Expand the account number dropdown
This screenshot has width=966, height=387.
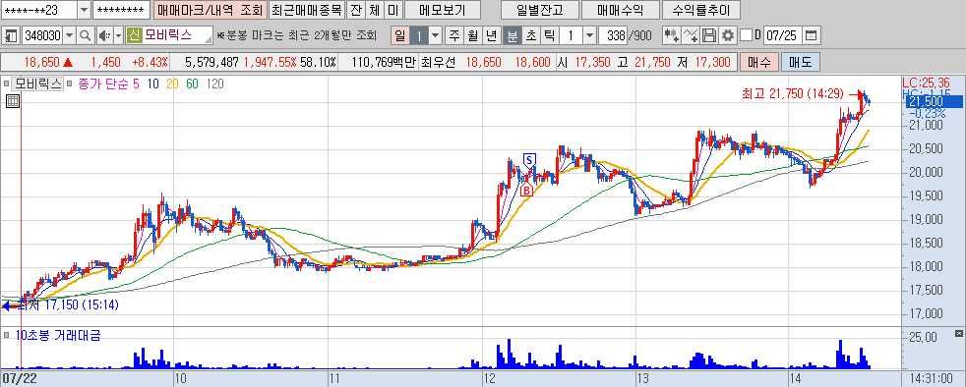point(84,11)
